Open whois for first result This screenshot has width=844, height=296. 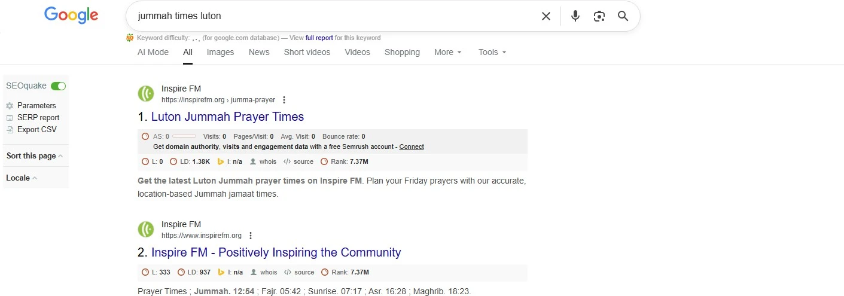click(264, 161)
